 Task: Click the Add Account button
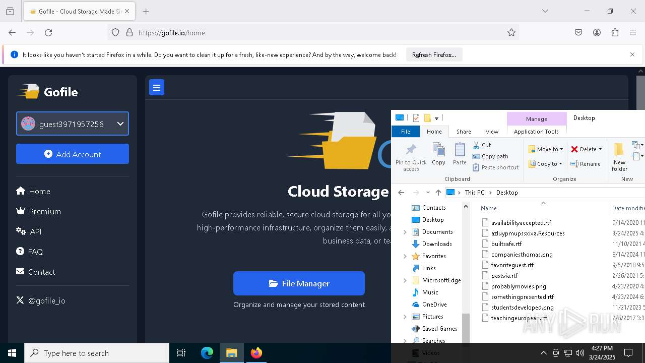73,154
